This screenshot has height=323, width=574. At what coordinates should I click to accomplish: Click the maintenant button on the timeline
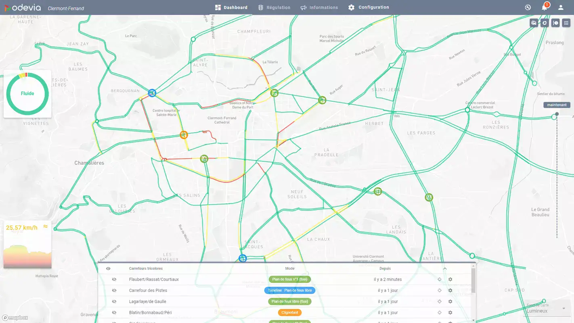click(556, 105)
